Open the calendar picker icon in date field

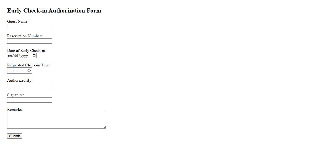click(34, 56)
